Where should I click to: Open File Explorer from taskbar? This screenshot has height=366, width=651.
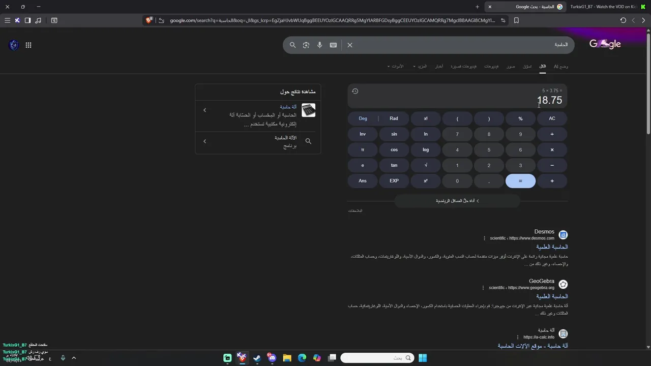(287, 358)
